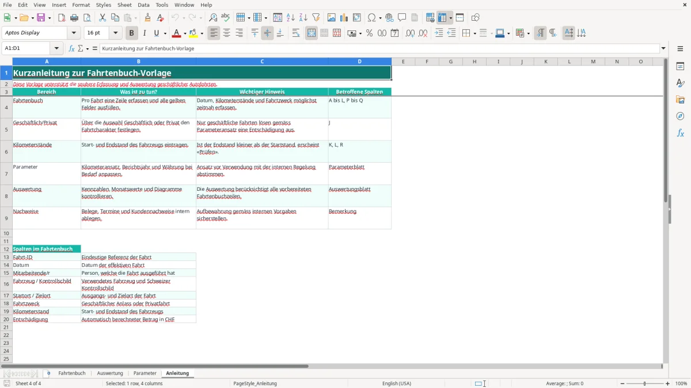Viewport: 691px width, 388px height.
Task: Select row 12 header
Action: [6, 249]
